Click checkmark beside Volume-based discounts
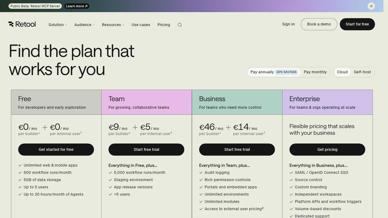Image resolution: width=388 pixels, height=218 pixels. click(291, 209)
